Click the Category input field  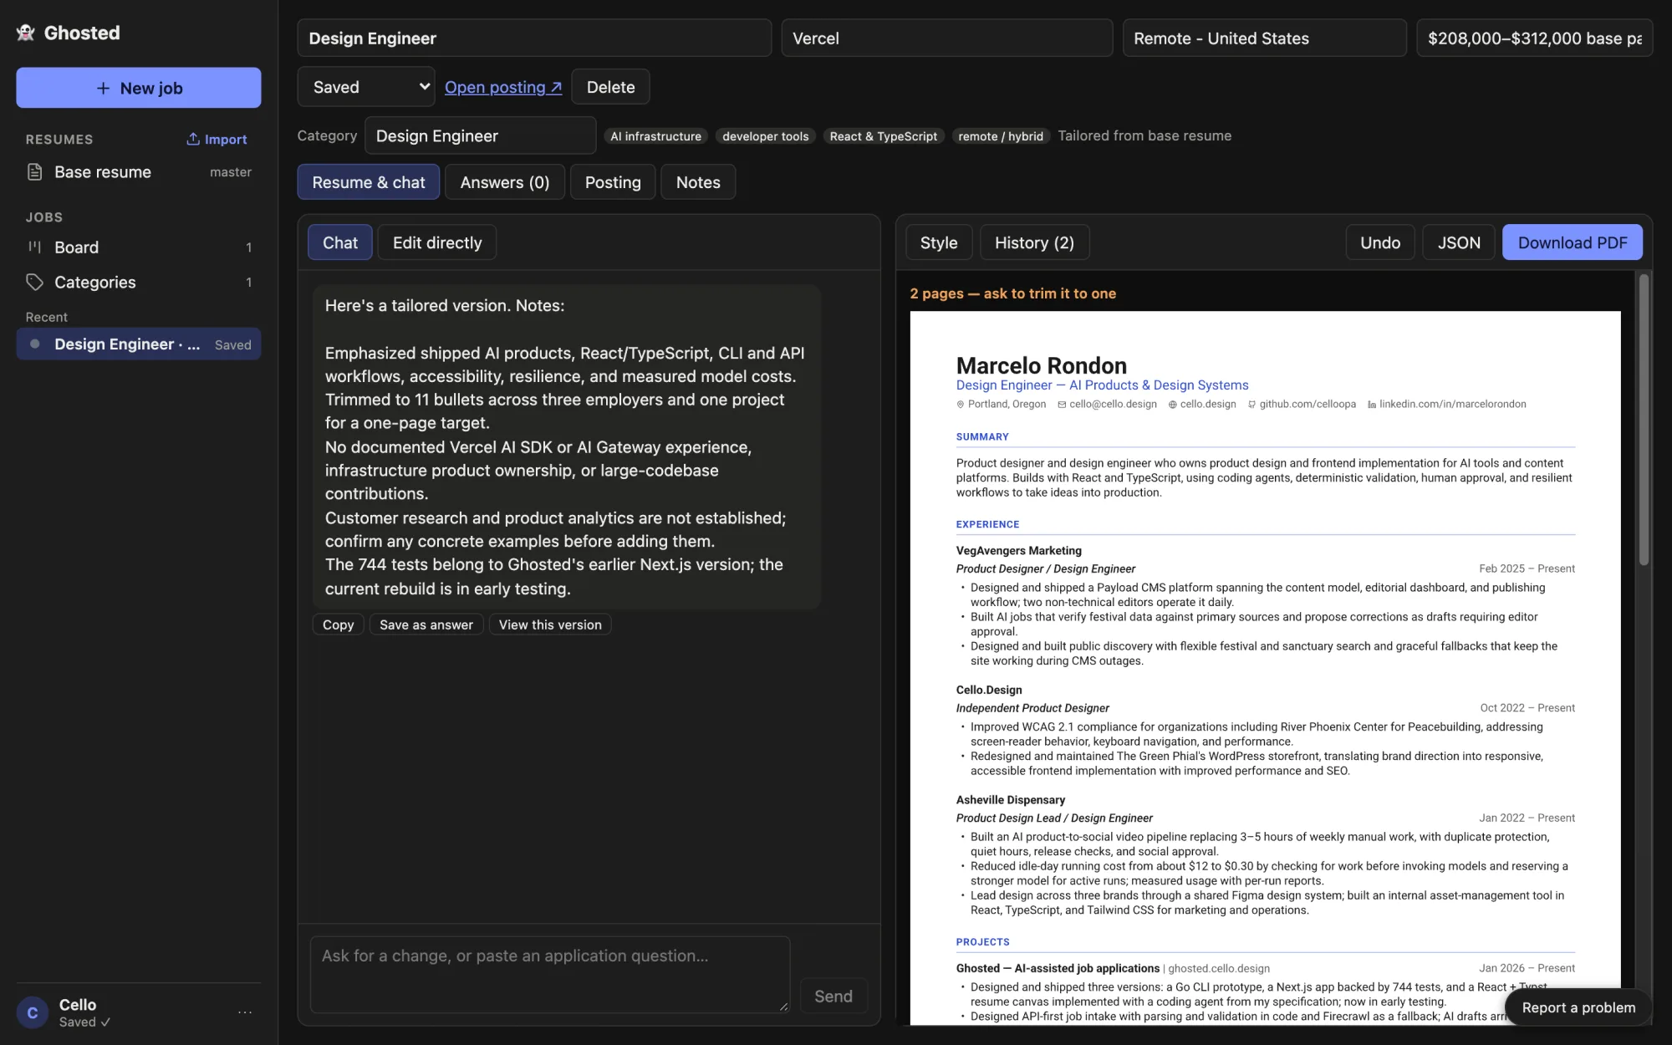(481, 135)
